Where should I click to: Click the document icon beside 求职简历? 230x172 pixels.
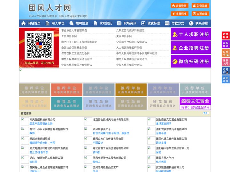pyautogui.click(x=95, y=23)
